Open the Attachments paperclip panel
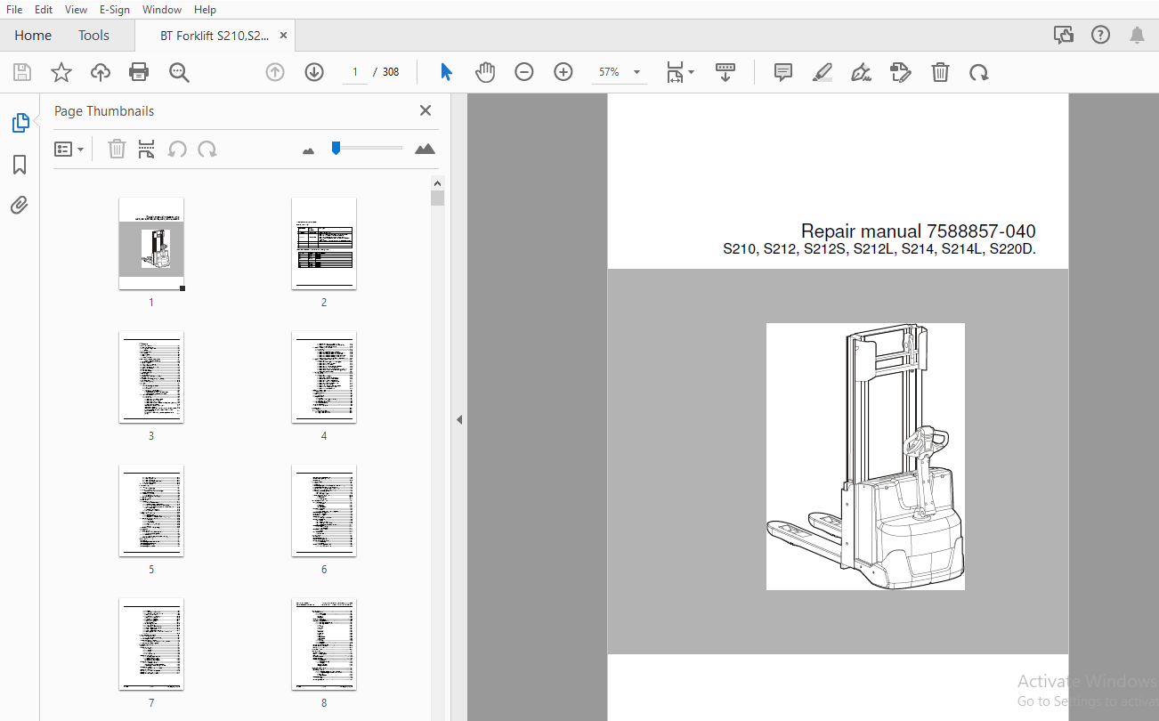Image resolution: width=1159 pixels, height=721 pixels. tap(20, 206)
